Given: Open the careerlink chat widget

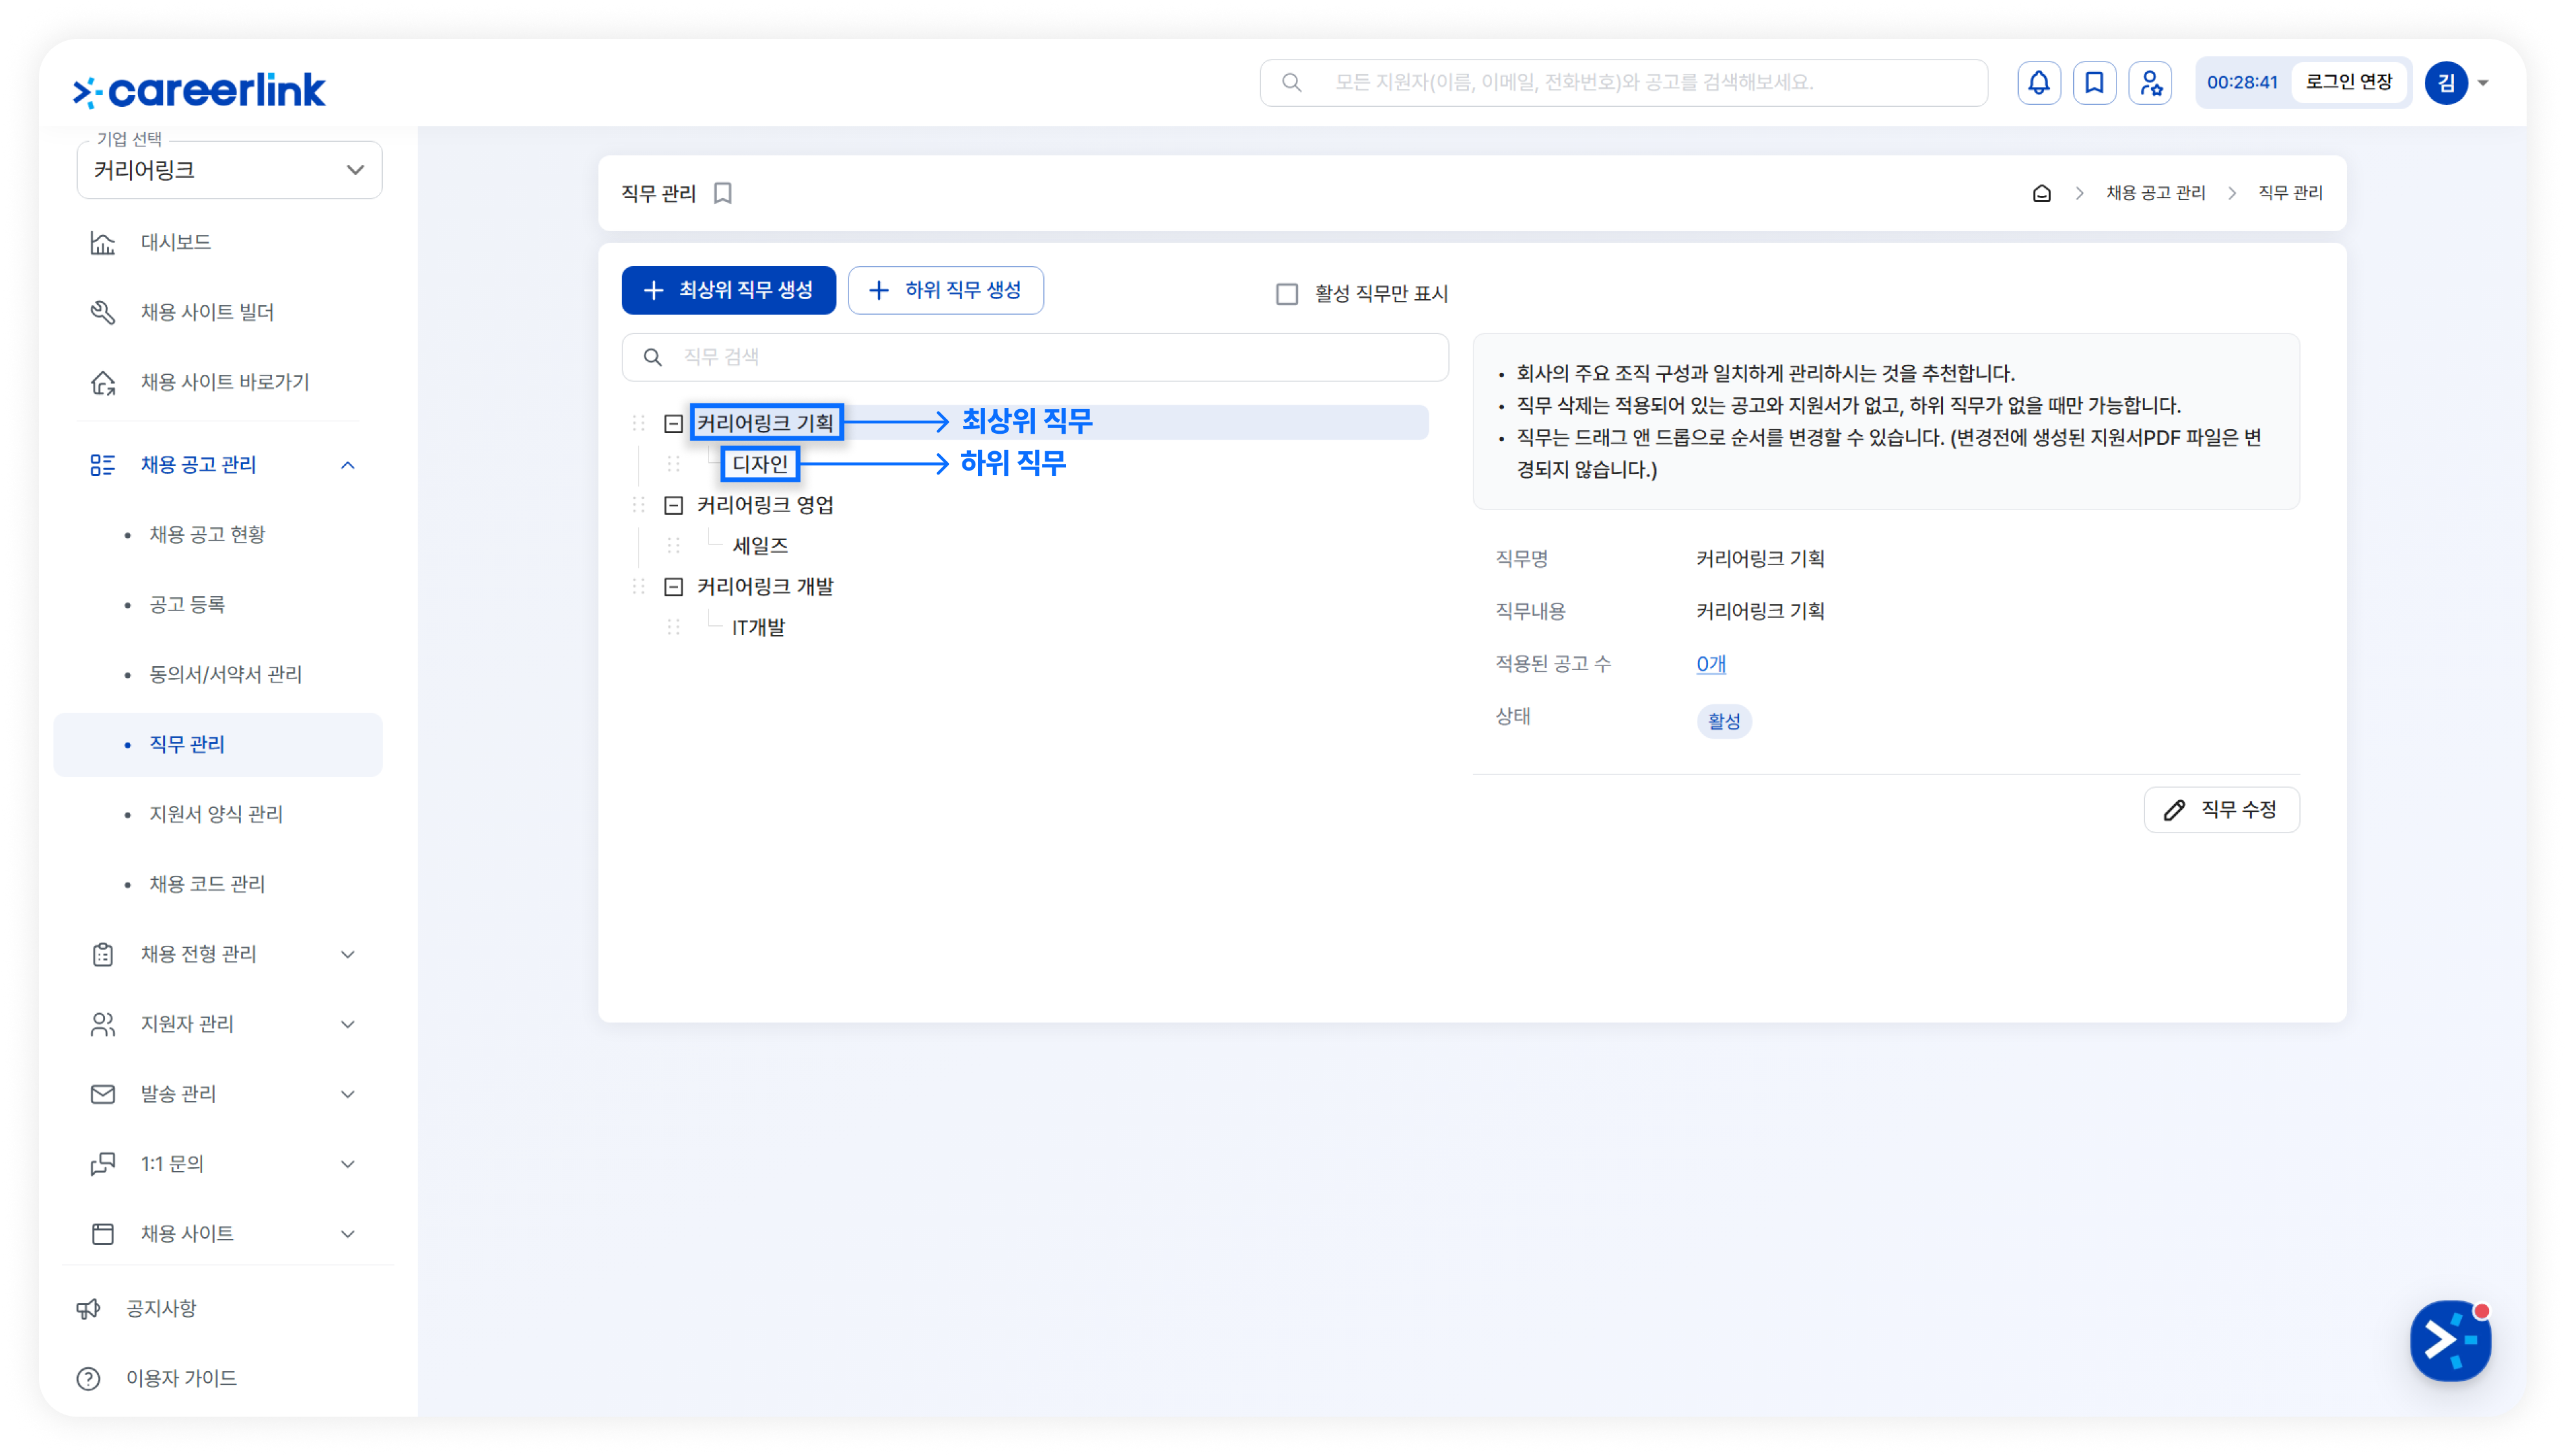Looking at the screenshot, I should click(2450, 1340).
